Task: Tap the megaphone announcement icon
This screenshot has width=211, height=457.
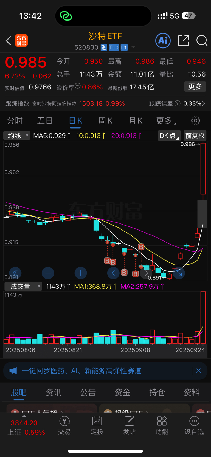Action: (13, 371)
